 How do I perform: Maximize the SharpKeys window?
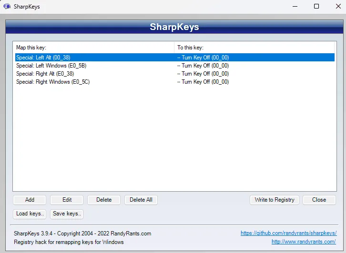pyautogui.click(x=316, y=6)
